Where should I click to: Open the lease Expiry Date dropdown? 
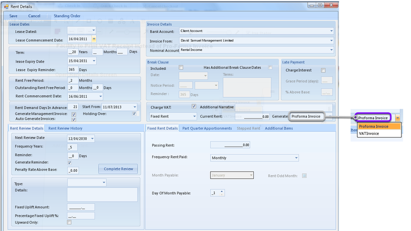coord(94,61)
